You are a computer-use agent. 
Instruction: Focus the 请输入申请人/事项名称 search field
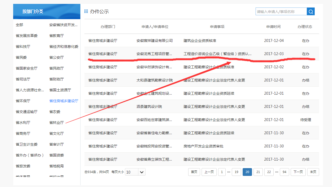click(x=281, y=11)
